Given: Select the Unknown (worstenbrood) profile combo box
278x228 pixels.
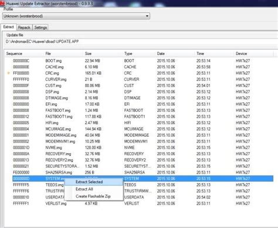Looking at the screenshot, I should 76,16.
